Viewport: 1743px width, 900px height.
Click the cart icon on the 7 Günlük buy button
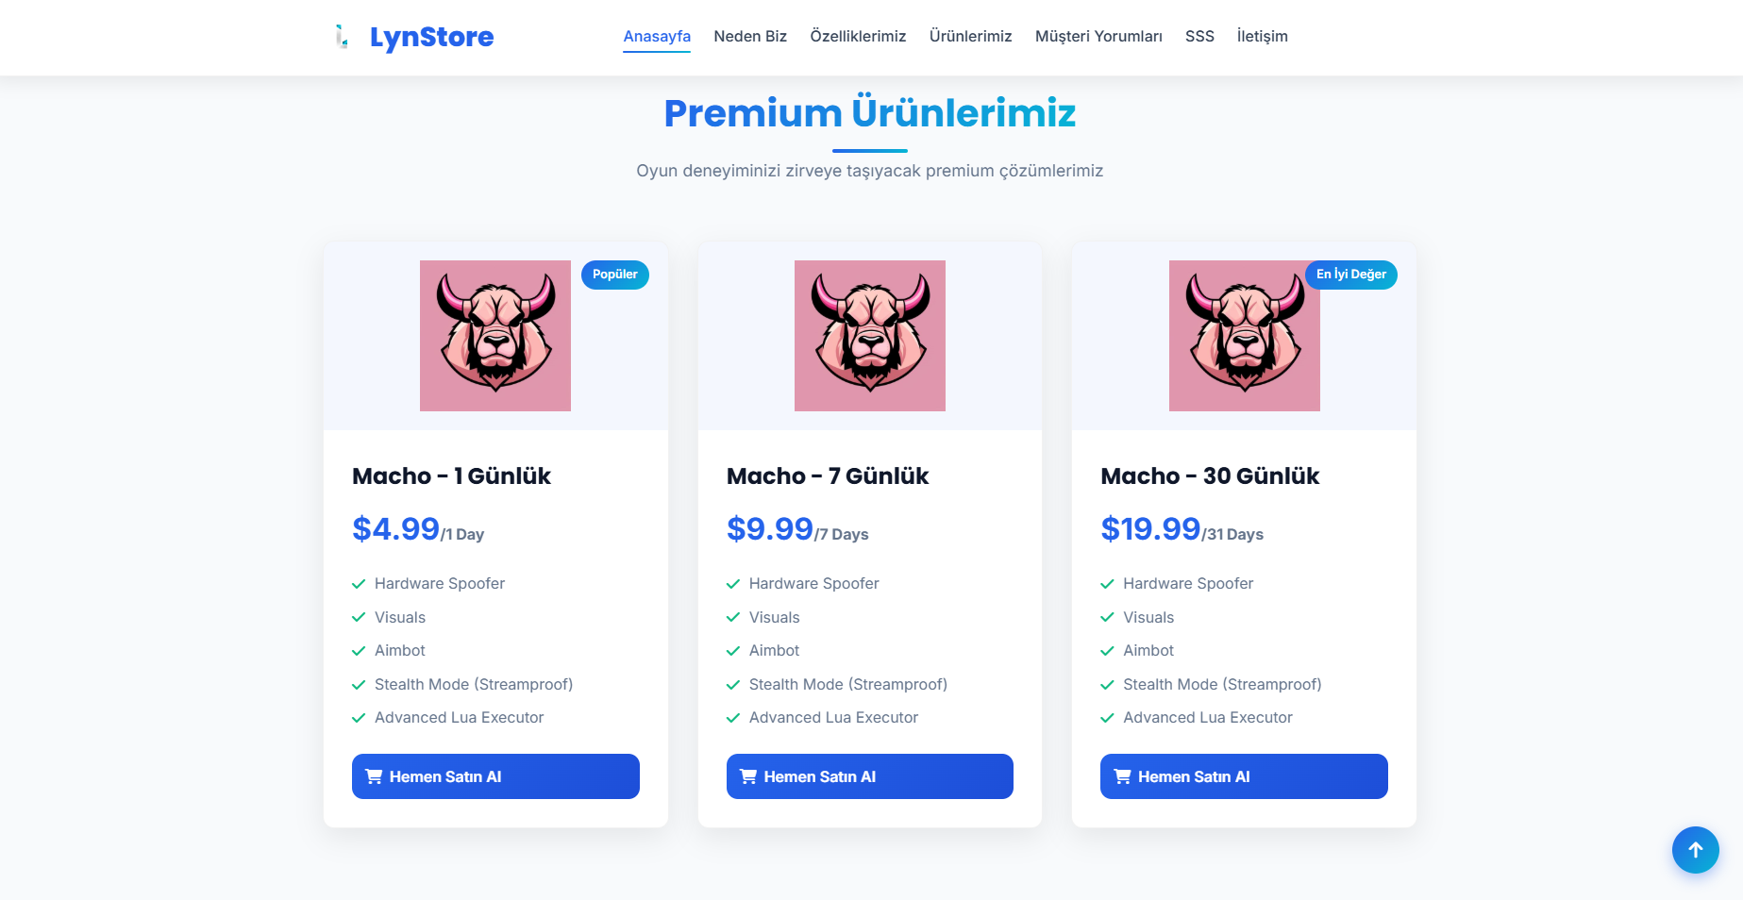click(x=748, y=776)
